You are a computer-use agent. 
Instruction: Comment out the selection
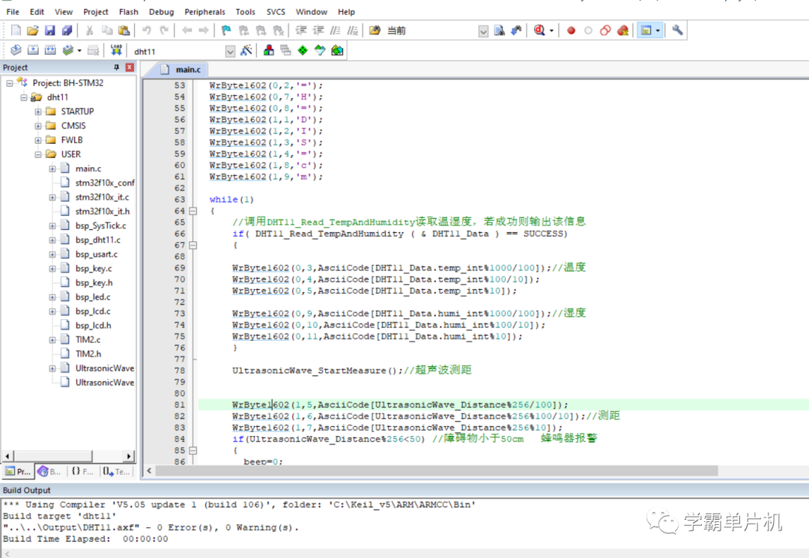[336, 31]
